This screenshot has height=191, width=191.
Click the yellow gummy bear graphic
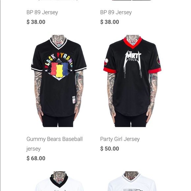coord(60,71)
